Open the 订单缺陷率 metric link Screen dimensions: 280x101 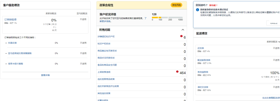tap(11, 20)
